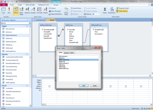Click the RentalPriceID field in tblMovies
This screenshot has width=153, height=110.
point(74,42)
